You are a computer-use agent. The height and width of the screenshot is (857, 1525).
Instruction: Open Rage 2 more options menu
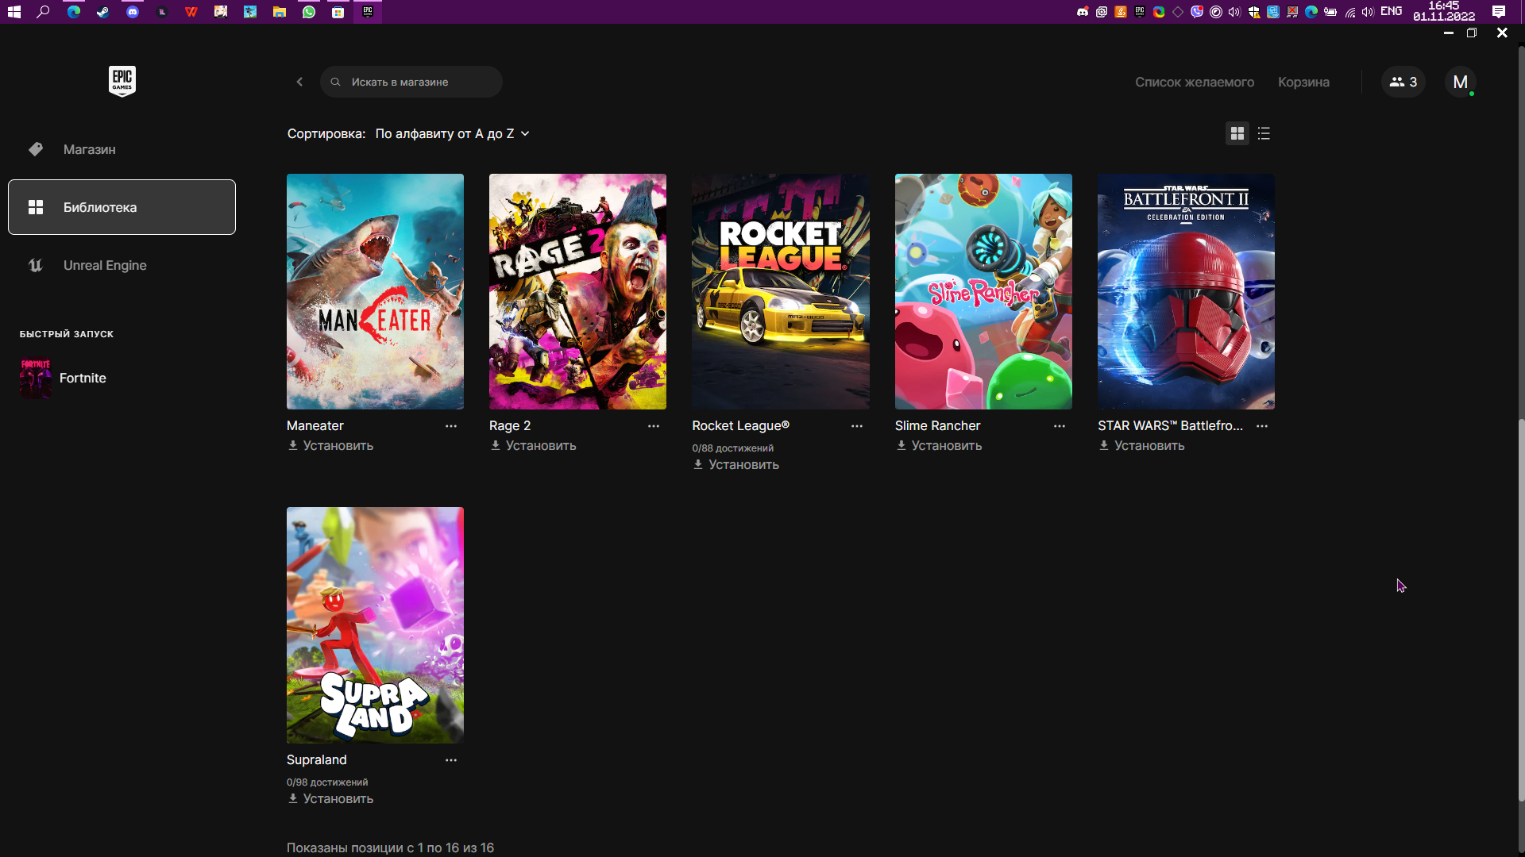point(654,426)
